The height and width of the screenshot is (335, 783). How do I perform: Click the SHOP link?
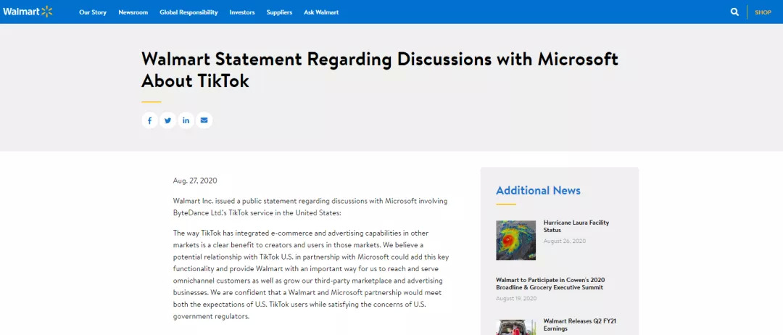(x=763, y=12)
